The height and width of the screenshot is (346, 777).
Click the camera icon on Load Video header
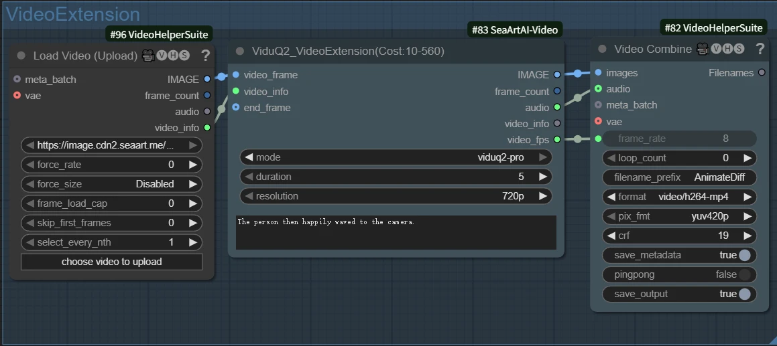[148, 56]
